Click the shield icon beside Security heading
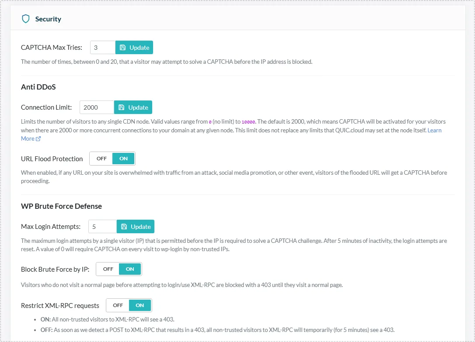 [x=26, y=19]
